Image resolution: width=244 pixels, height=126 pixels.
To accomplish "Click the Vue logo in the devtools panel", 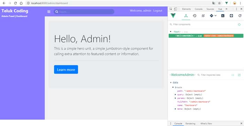I will coord(173,16).
